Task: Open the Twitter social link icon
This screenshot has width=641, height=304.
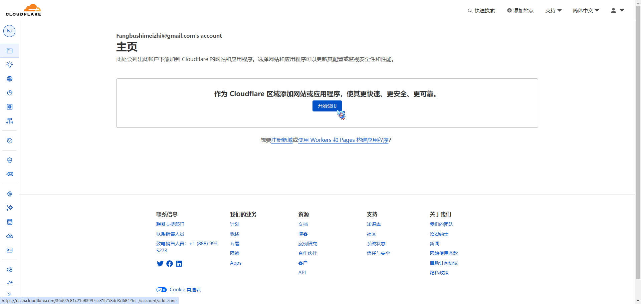Action: (x=160, y=264)
